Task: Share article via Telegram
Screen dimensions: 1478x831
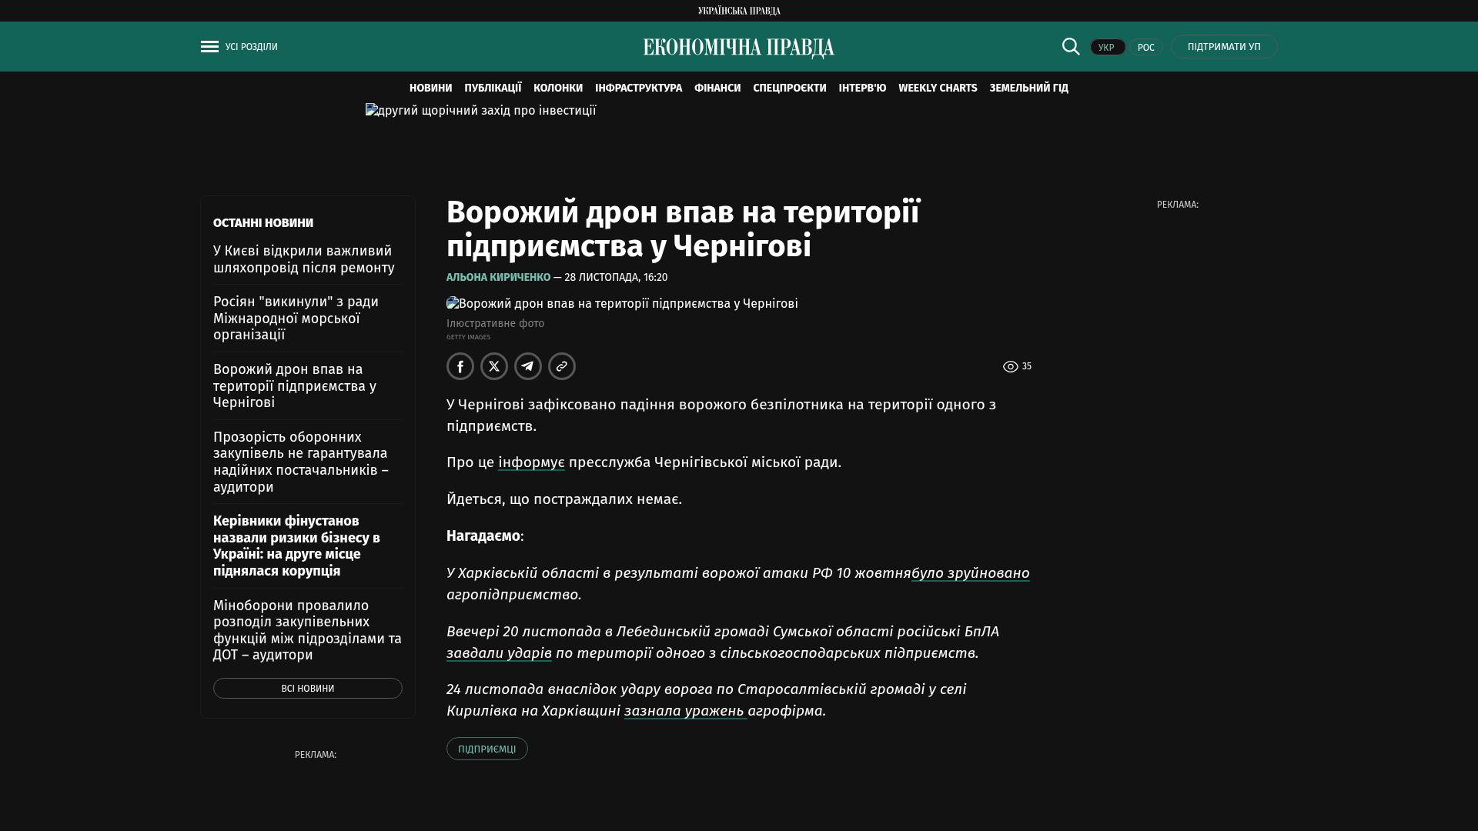Action: click(528, 366)
